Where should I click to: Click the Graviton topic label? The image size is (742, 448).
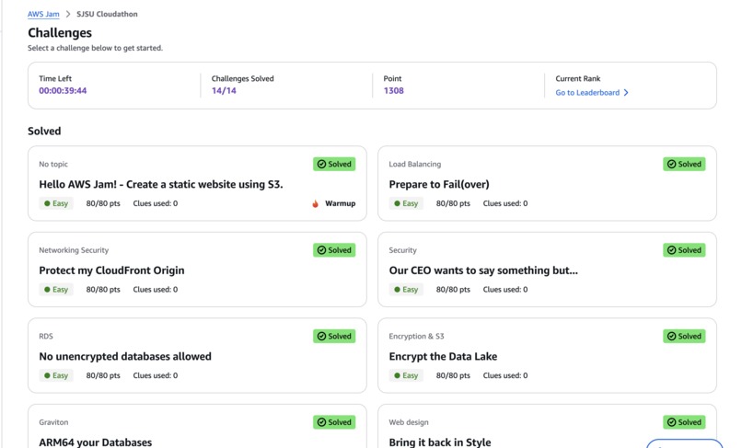click(53, 422)
